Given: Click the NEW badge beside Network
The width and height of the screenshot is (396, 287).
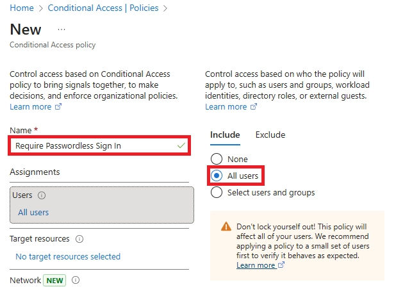Looking at the screenshot, I should coord(55,280).
